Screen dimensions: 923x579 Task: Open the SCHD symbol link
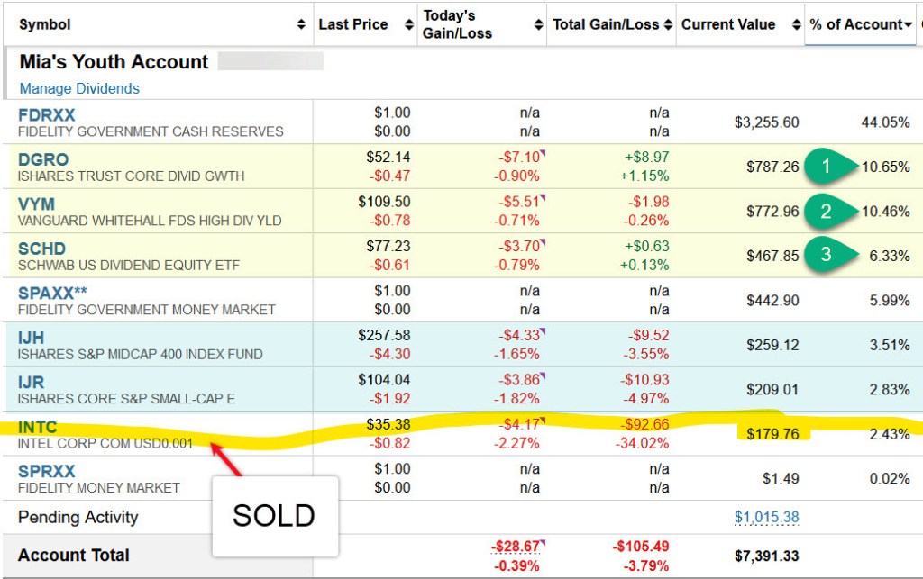click(x=41, y=249)
